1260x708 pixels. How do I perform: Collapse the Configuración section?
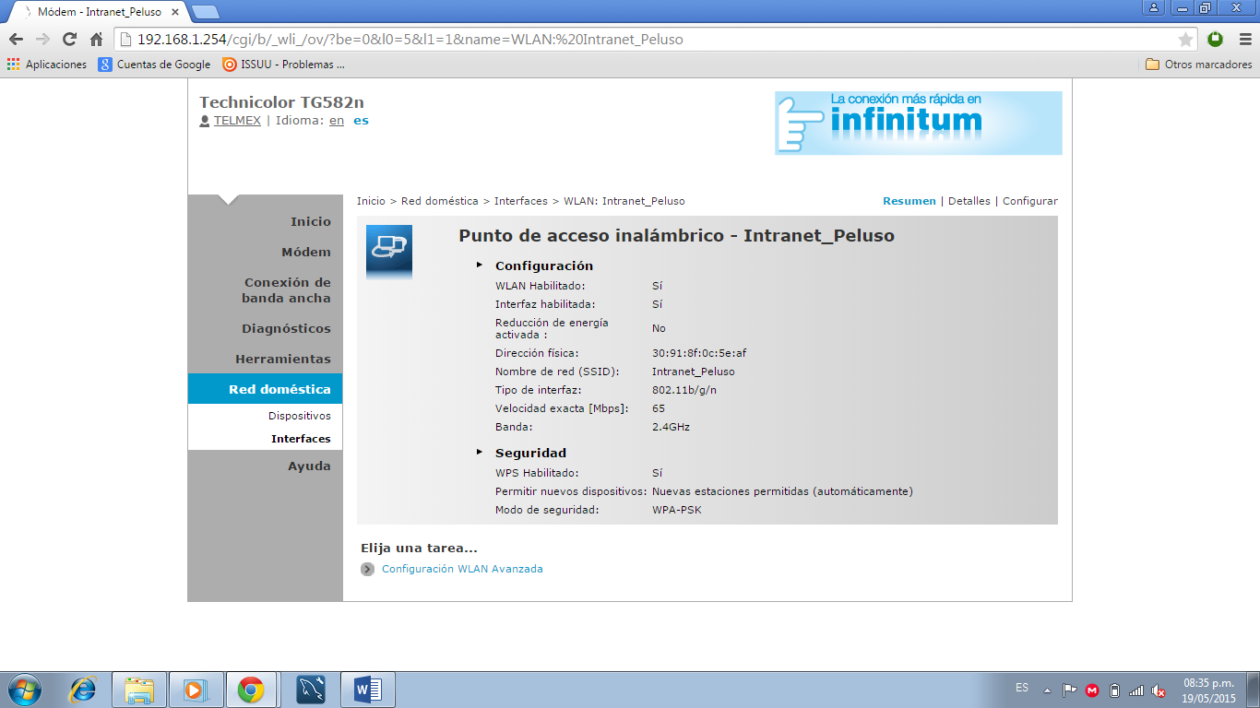pyautogui.click(x=479, y=265)
